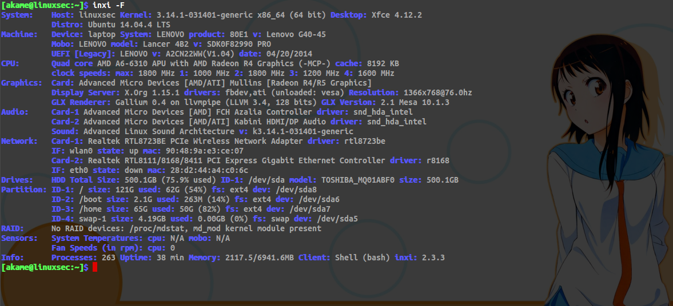Click the top '[akame@linuxsec:~]$' prompt
The height and width of the screenshot is (306, 673).
[x=45, y=5]
